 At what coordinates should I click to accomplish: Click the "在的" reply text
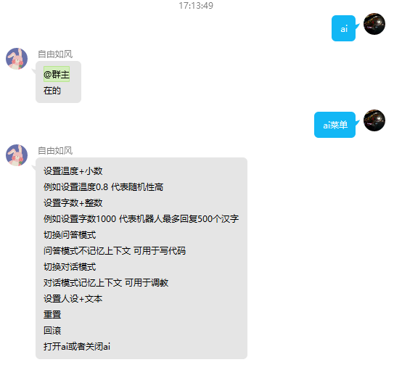[x=52, y=91]
